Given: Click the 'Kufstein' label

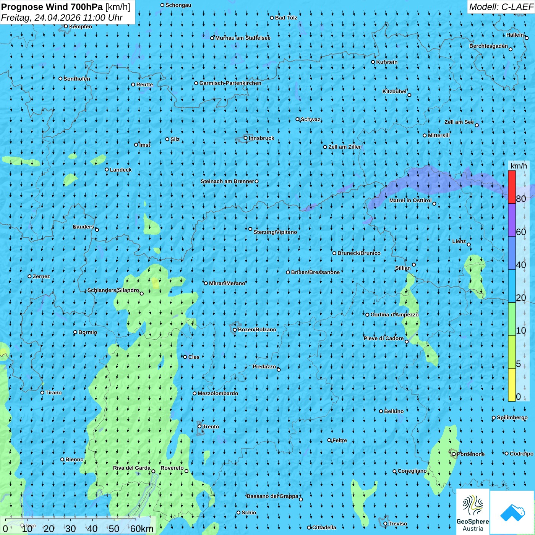Looking at the screenshot, I should pyautogui.click(x=387, y=62).
